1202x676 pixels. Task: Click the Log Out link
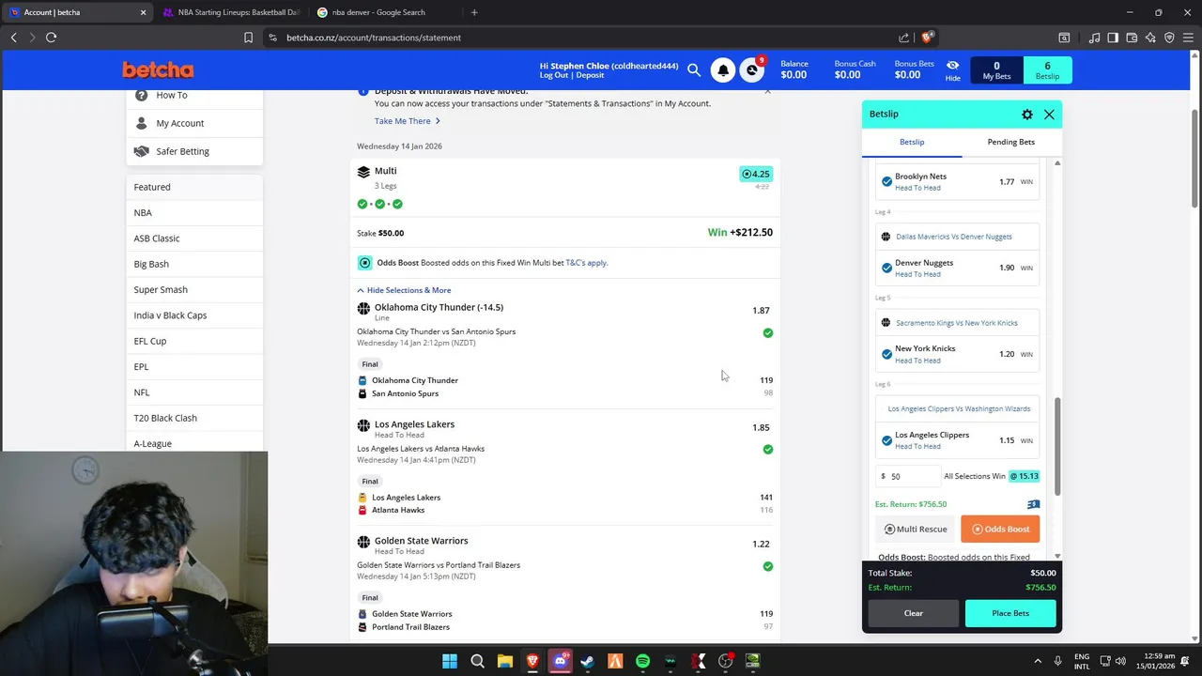[x=554, y=75]
